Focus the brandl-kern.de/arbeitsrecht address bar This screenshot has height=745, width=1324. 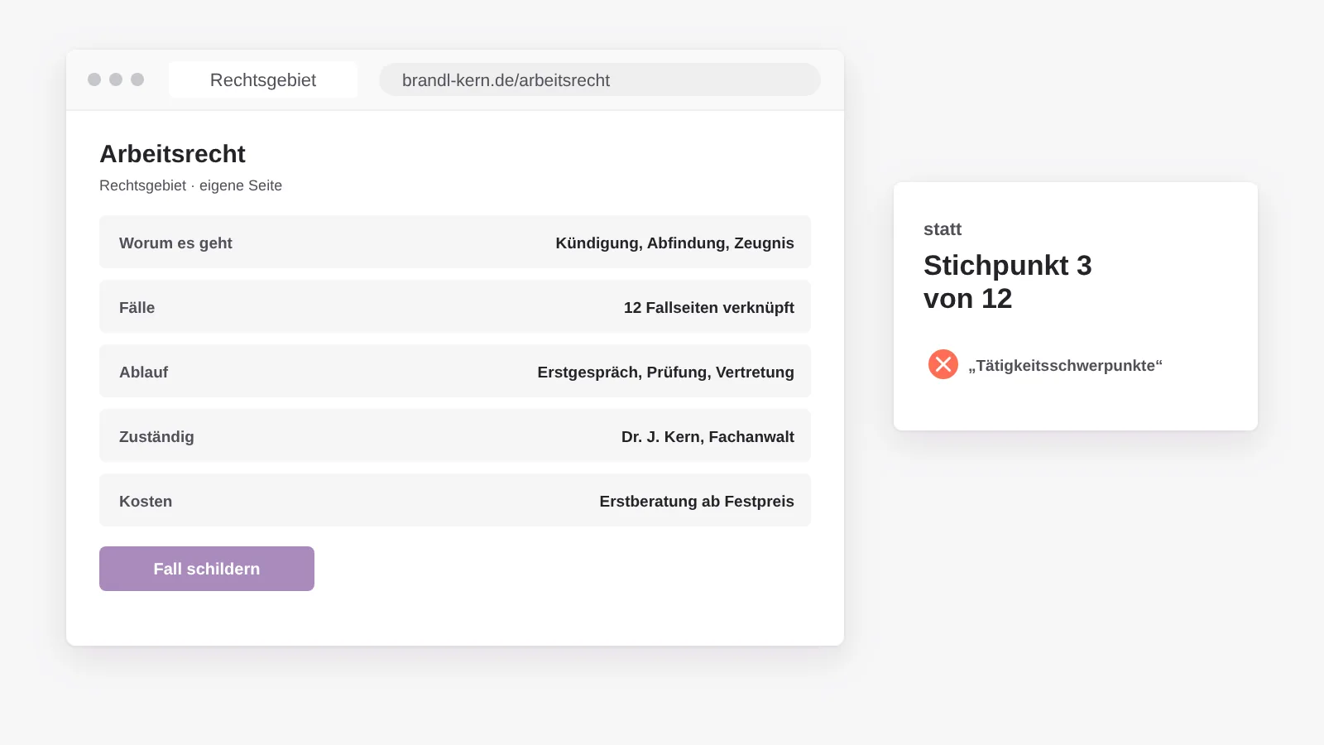click(600, 80)
